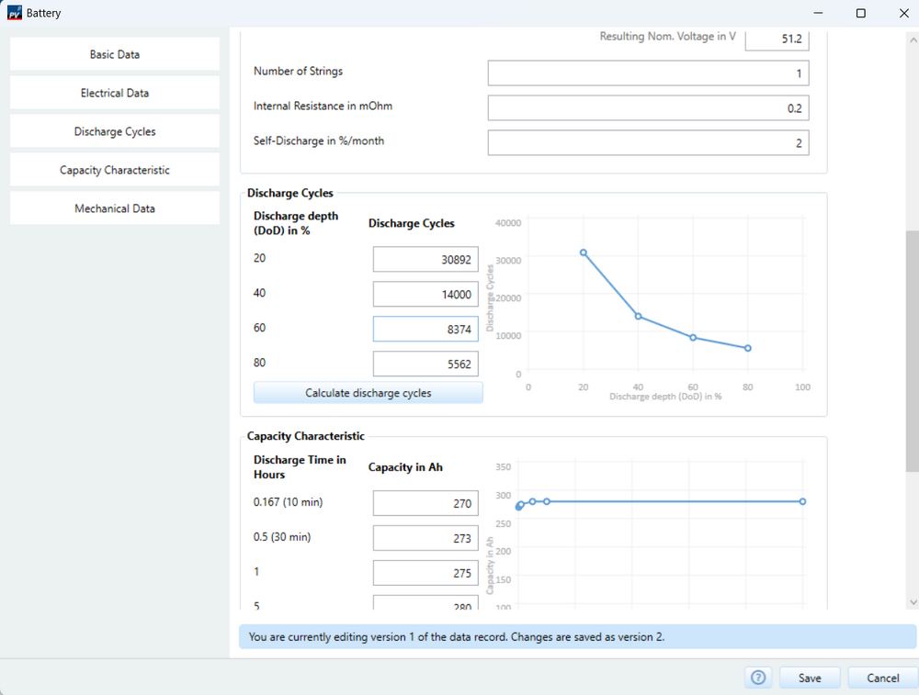
Task: Click the Capacity Characteristic group heading
Action: [305, 436]
